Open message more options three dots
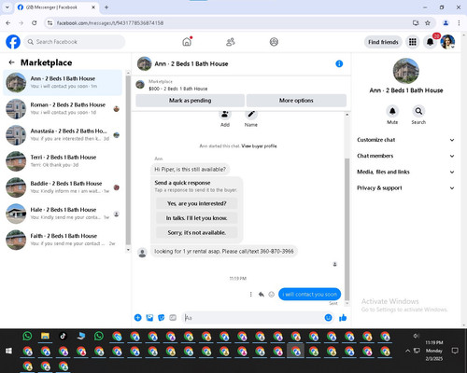467x373 pixels. point(250,294)
